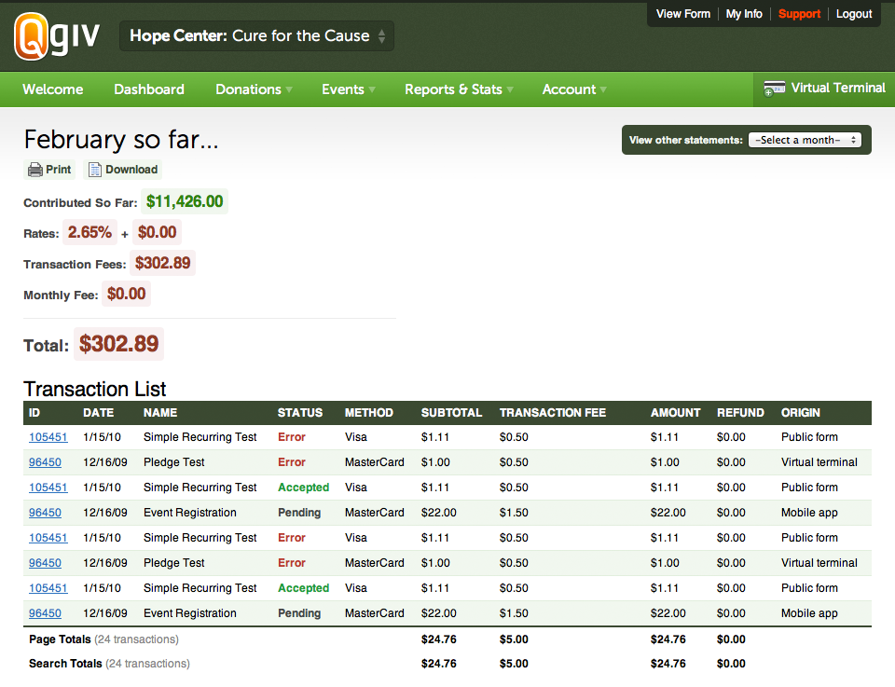Click the Virtual Terminal card icon
Screen dimensions: 895x687
click(x=774, y=89)
